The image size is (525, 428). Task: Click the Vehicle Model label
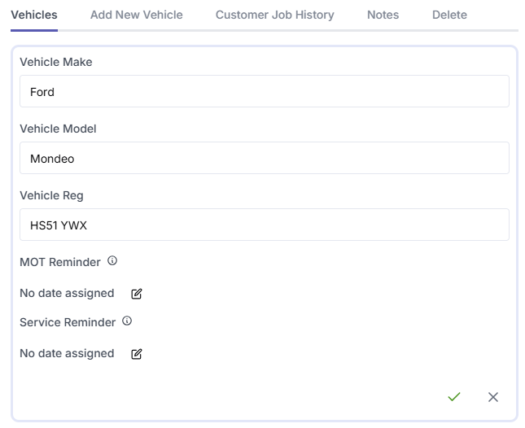58,129
